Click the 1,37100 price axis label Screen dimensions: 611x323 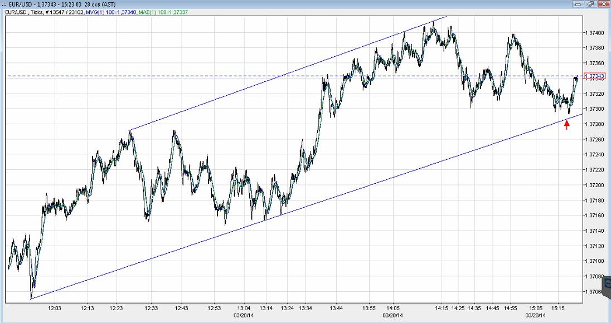pos(594,261)
